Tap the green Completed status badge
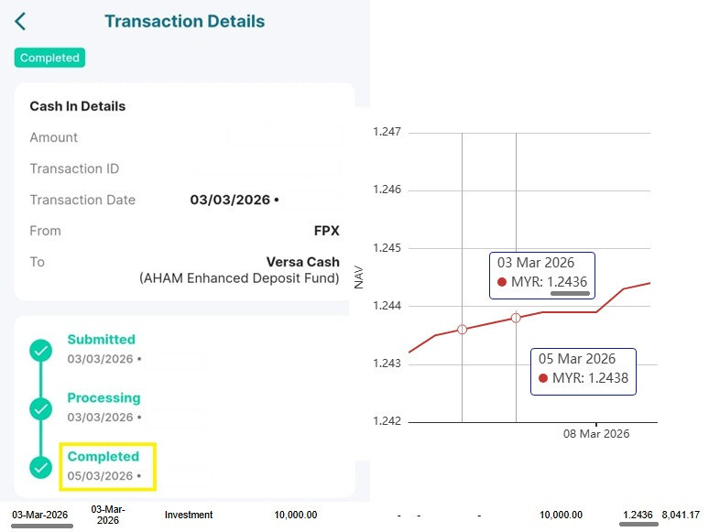 click(49, 58)
